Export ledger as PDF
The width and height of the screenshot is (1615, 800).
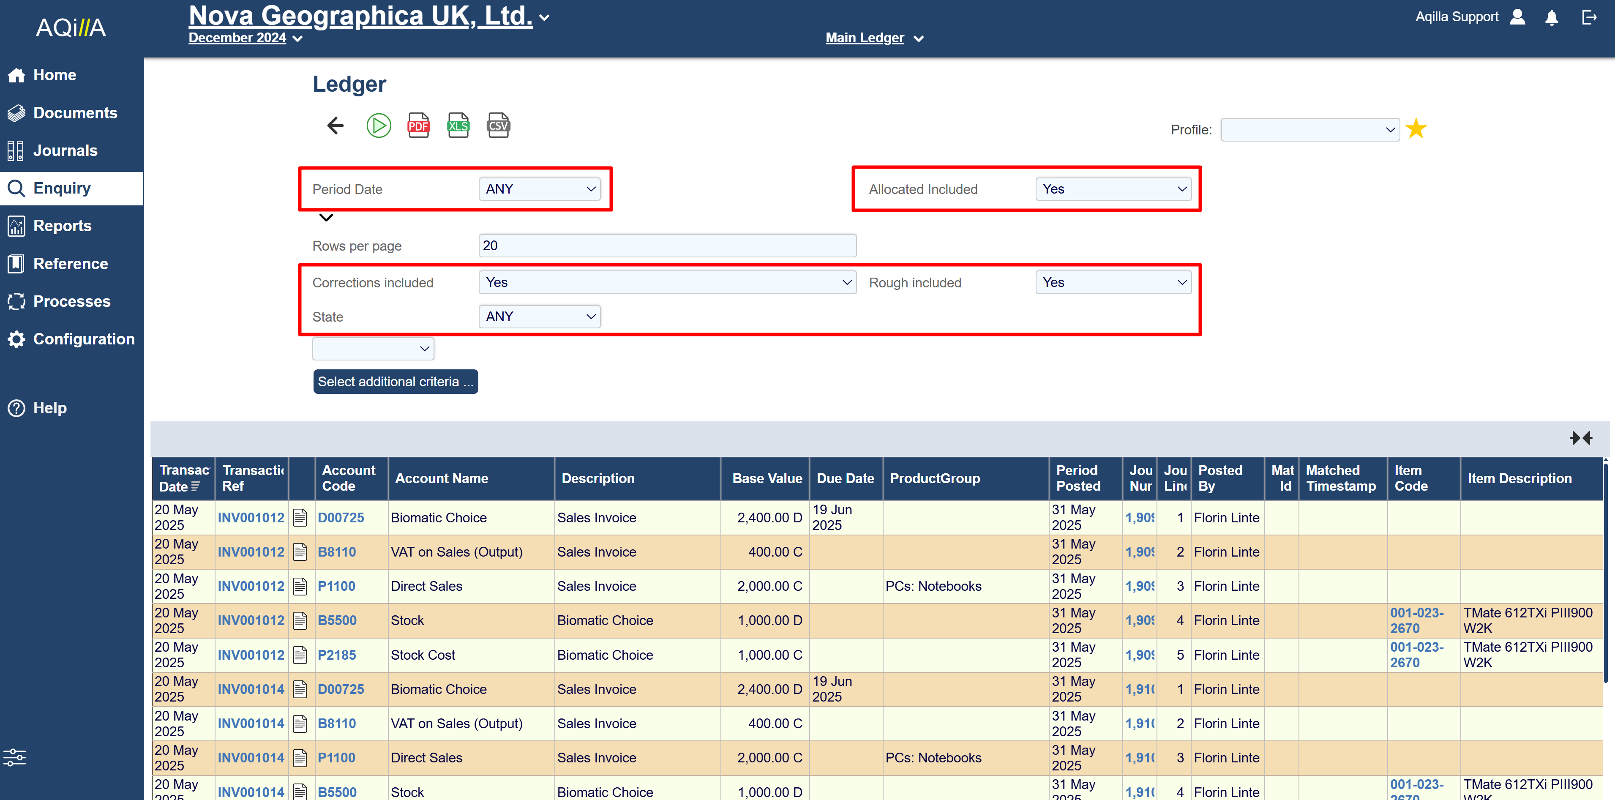point(418,126)
